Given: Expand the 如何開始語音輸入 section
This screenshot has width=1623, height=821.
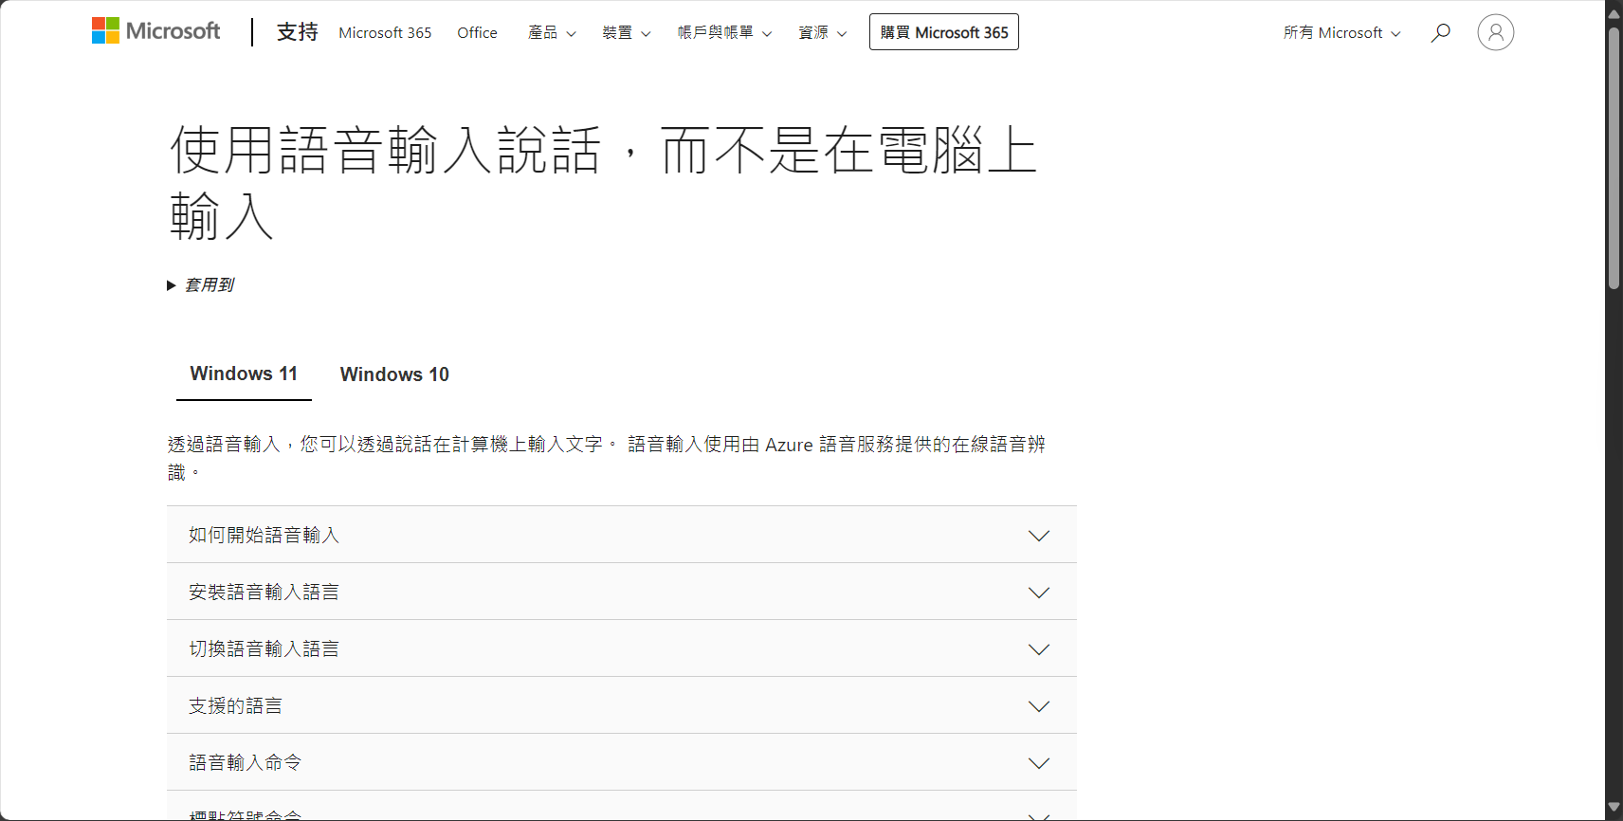Looking at the screenshot, I should click(x=622, y=535).
